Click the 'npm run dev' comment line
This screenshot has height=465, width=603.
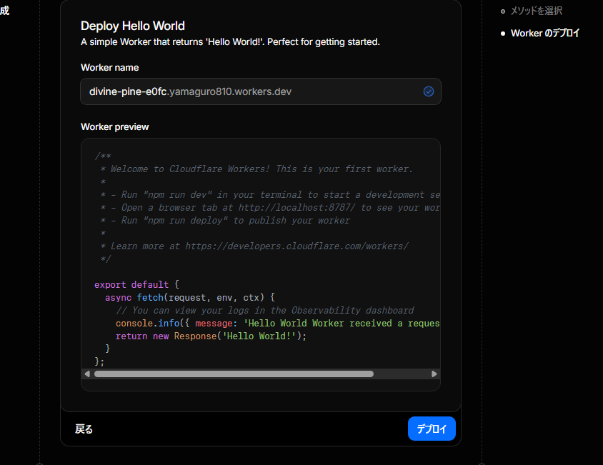click(x=270, y=194)
